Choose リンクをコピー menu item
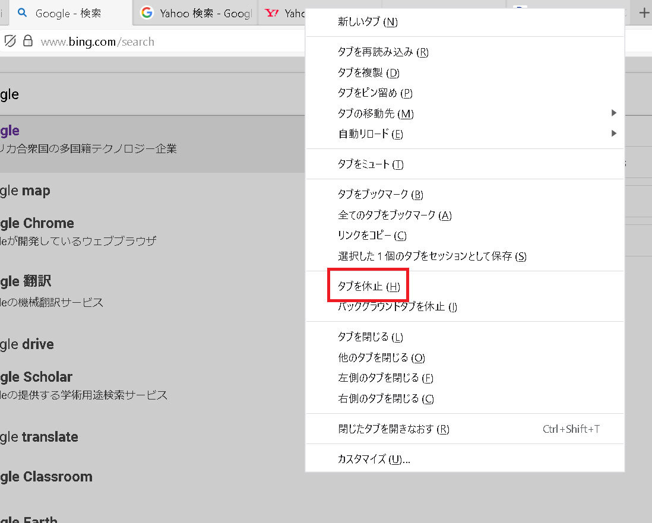This screenshot has height=523, width=652. (x=372, y=236)
